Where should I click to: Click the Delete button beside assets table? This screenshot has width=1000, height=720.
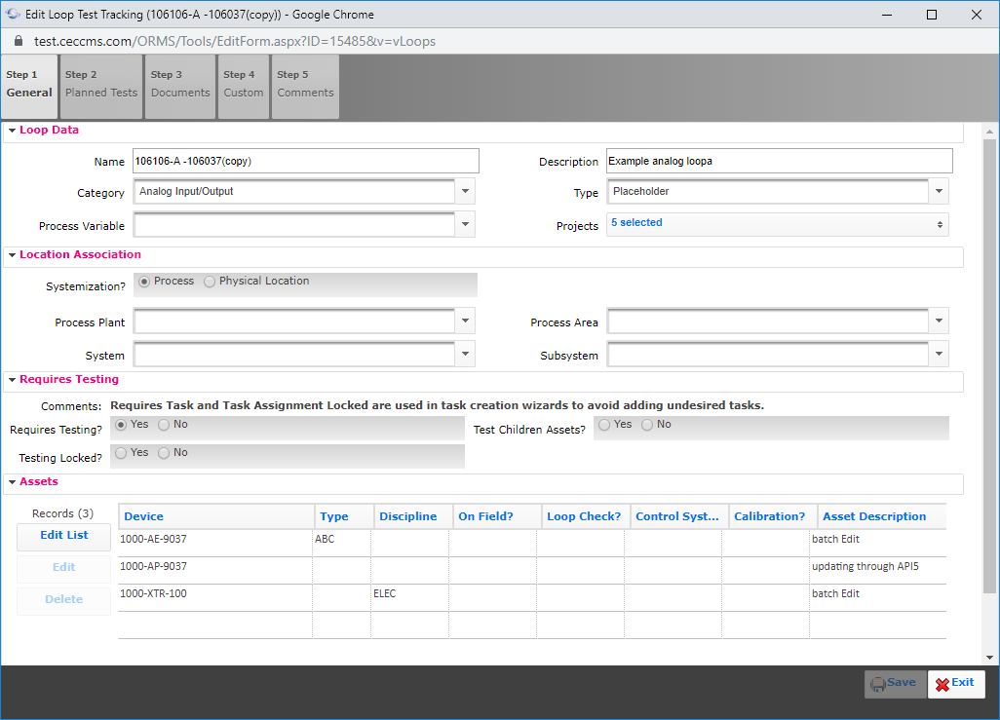[x=63, y=599]
